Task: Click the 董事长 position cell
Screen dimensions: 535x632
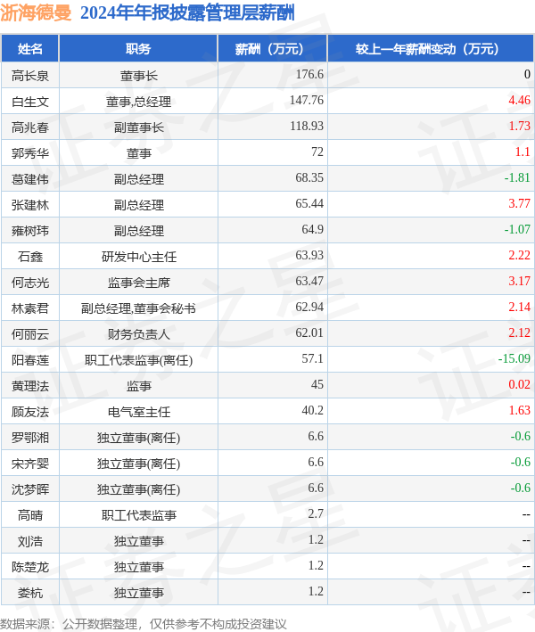Action: coord(139,76)
